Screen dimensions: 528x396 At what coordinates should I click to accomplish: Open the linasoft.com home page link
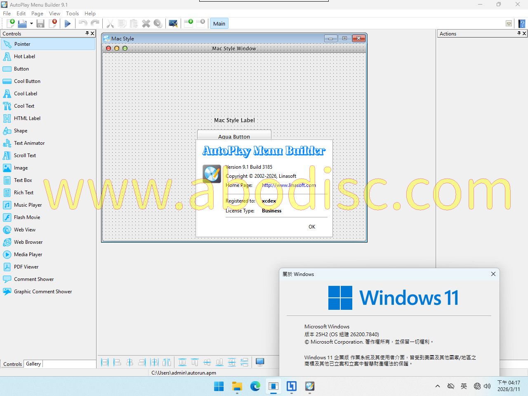click(289, 185)
